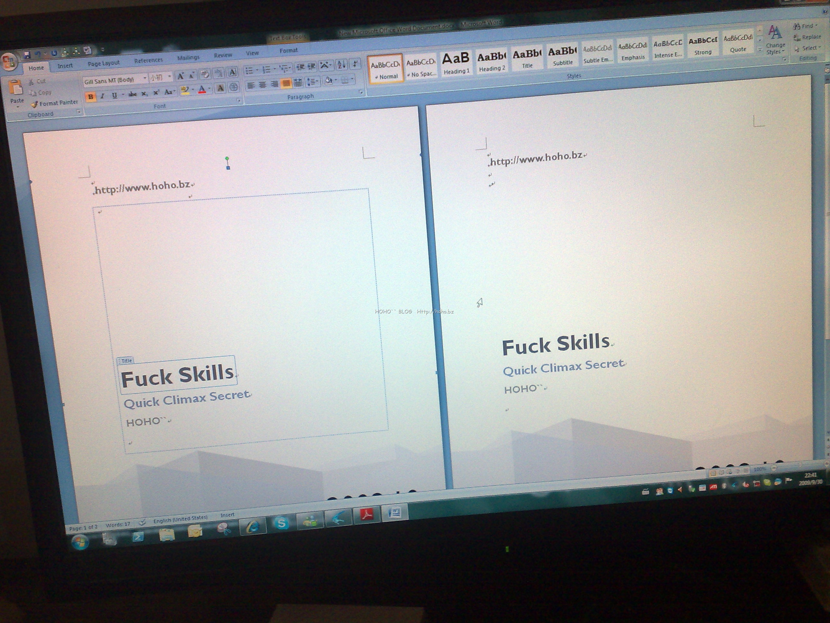Save document from Quick Access Toolbar

click(x=27, y=55)
